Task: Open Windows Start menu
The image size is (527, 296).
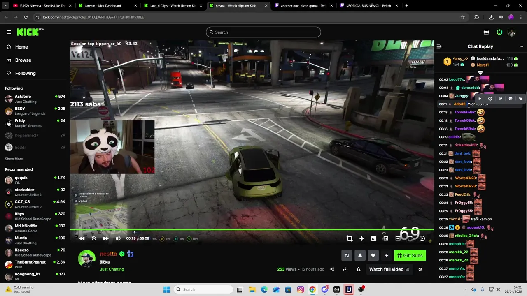Action: (166, 289)
